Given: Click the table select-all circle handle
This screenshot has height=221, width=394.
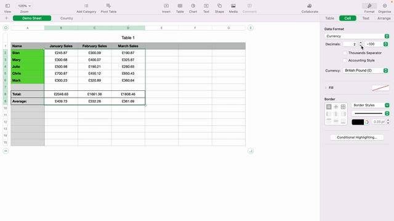Looking at the screenshot, I should pyautogui.click(x=6, y=28).
